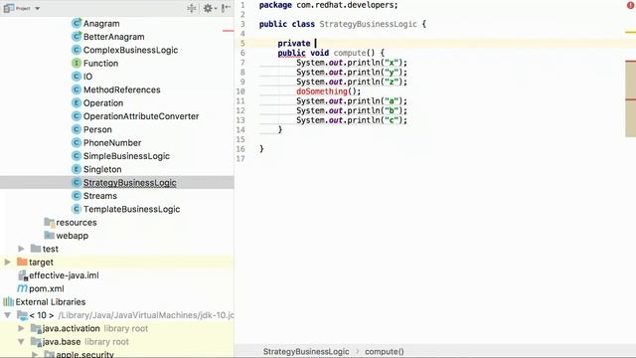Viewport: 636px width, 358px height.
Task: Select the pom.xml file
Action: point(47,288)
